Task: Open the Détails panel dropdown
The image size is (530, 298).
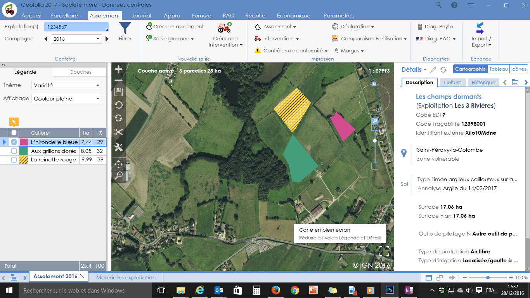Action: tap(414, 69)
